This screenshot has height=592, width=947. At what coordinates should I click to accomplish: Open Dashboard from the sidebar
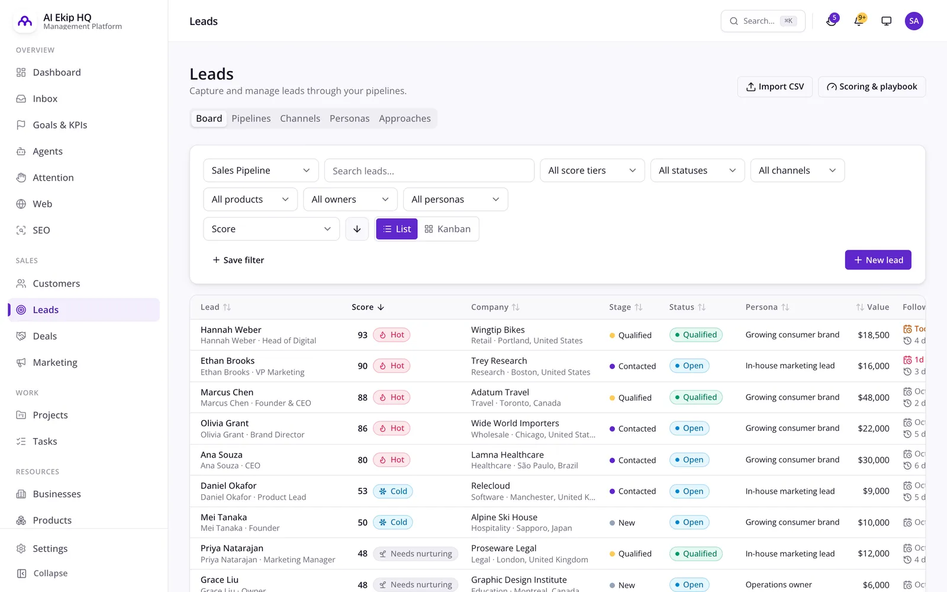pos(84,72)
